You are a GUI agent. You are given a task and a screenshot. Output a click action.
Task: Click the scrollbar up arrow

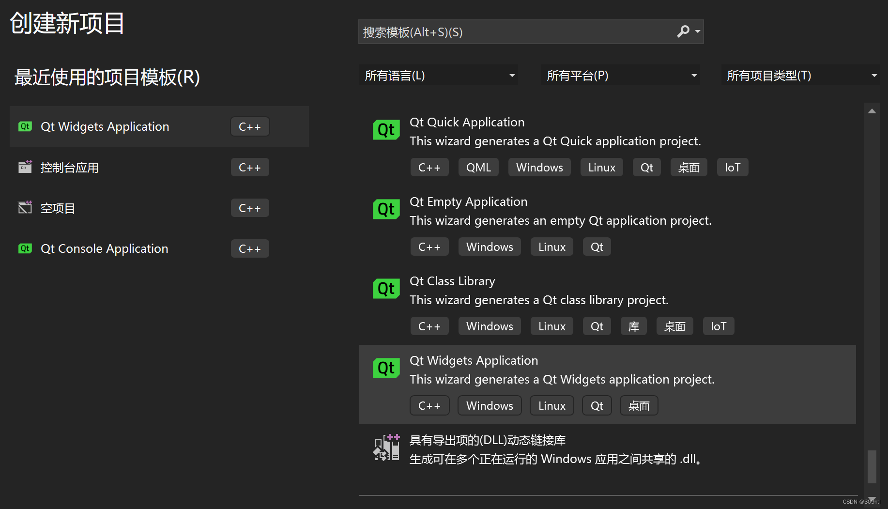(x=872, y=110)
